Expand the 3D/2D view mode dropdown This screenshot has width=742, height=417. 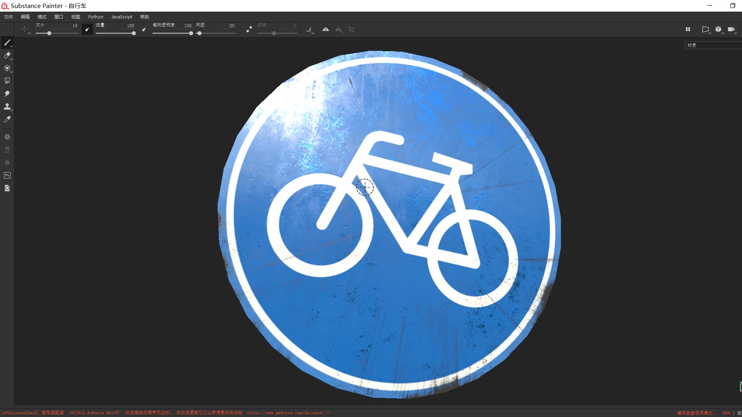click(719, 30)
